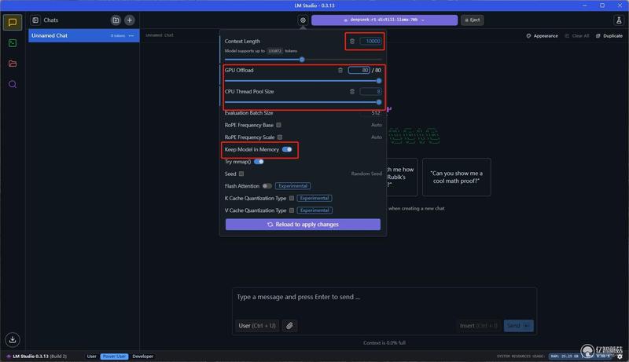Collapse the Chats sidebar panel icon

click(35, 20)
